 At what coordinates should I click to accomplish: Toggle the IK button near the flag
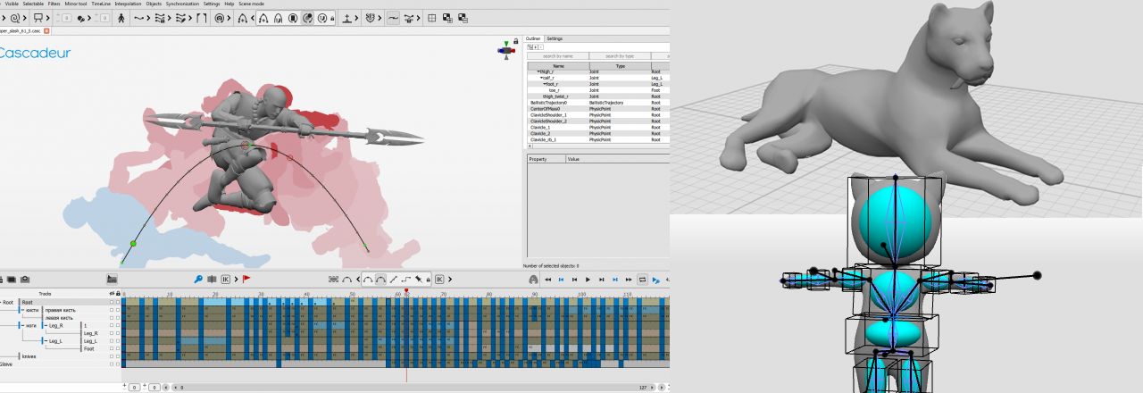click(x=225, y=279)
